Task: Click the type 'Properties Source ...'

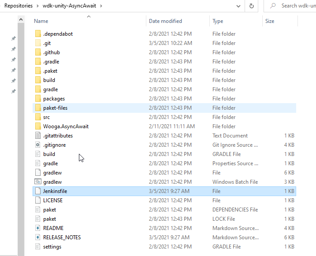Action: click(235, 163)
